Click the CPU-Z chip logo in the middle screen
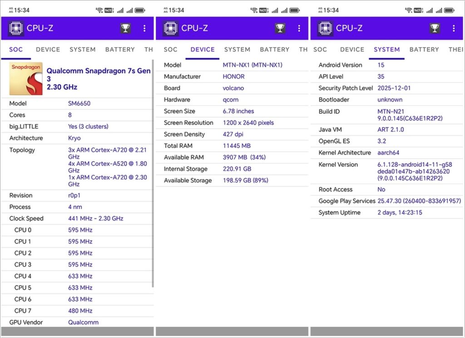Image resolution: width=465 pixels, height=338 pixels. tap(171, 28)
